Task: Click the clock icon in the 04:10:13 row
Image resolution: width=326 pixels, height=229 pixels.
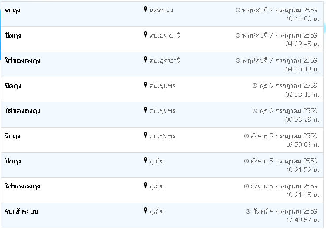Action: pos(238,60)
